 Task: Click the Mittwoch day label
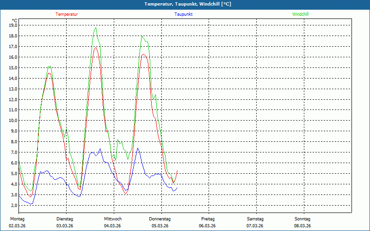tap(112, 219)
